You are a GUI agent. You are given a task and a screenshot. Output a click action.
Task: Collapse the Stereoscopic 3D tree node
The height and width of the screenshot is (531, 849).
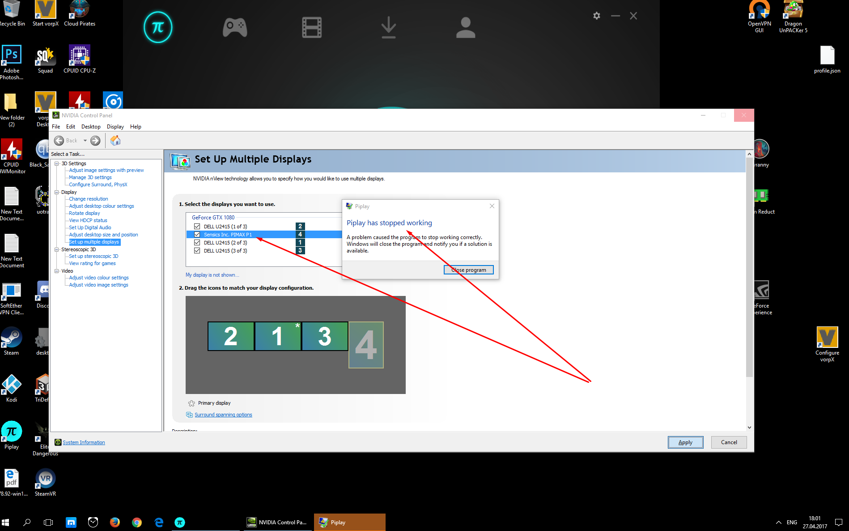coord(57,249)
